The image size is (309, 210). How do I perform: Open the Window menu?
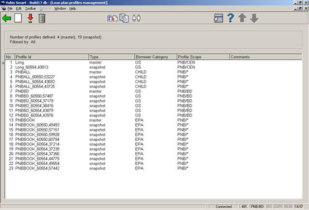tap(60, 8)
